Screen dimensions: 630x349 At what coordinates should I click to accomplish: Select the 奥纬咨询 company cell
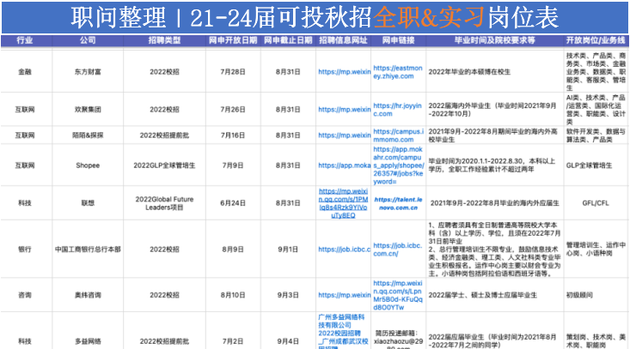pos(88,295)
